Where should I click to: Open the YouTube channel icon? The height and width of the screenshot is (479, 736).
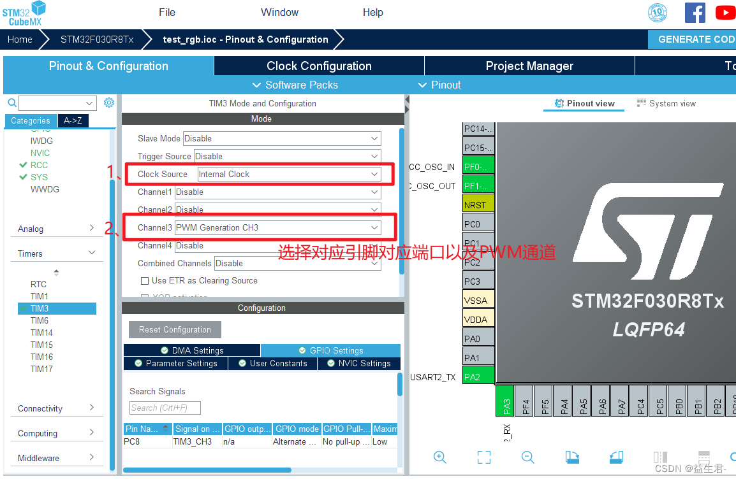tap(725, 13)
